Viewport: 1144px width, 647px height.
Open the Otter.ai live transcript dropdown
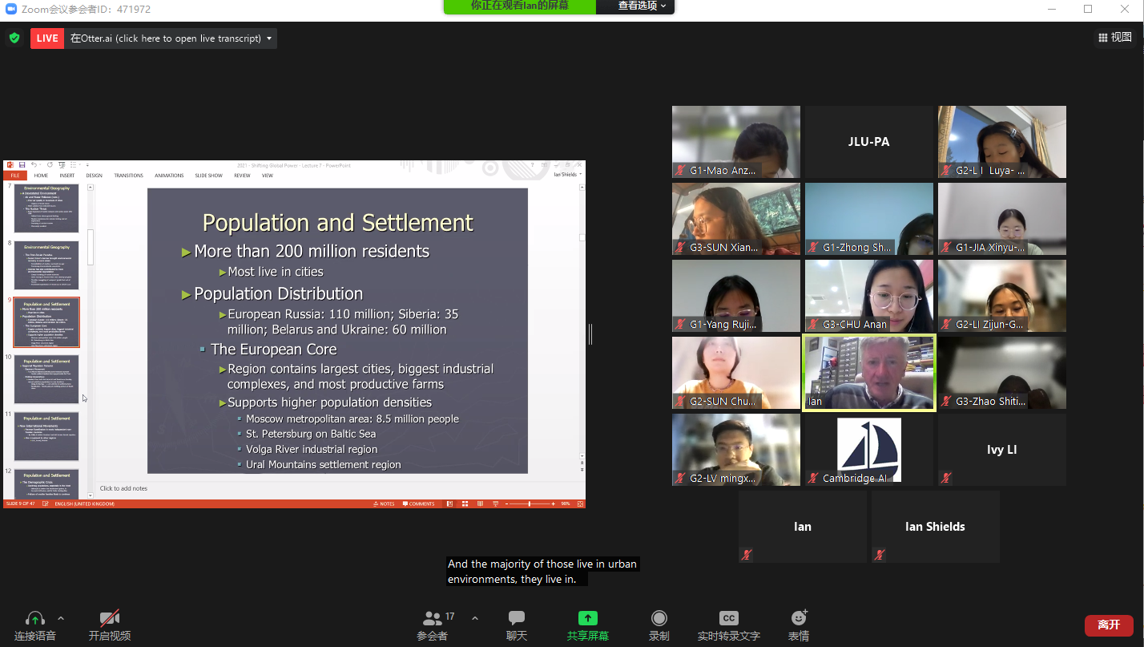(269, 38)
